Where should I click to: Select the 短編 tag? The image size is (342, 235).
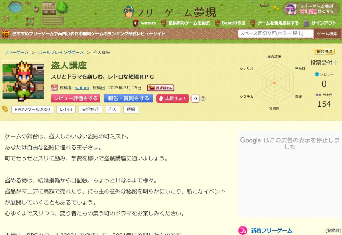(131, 110)
